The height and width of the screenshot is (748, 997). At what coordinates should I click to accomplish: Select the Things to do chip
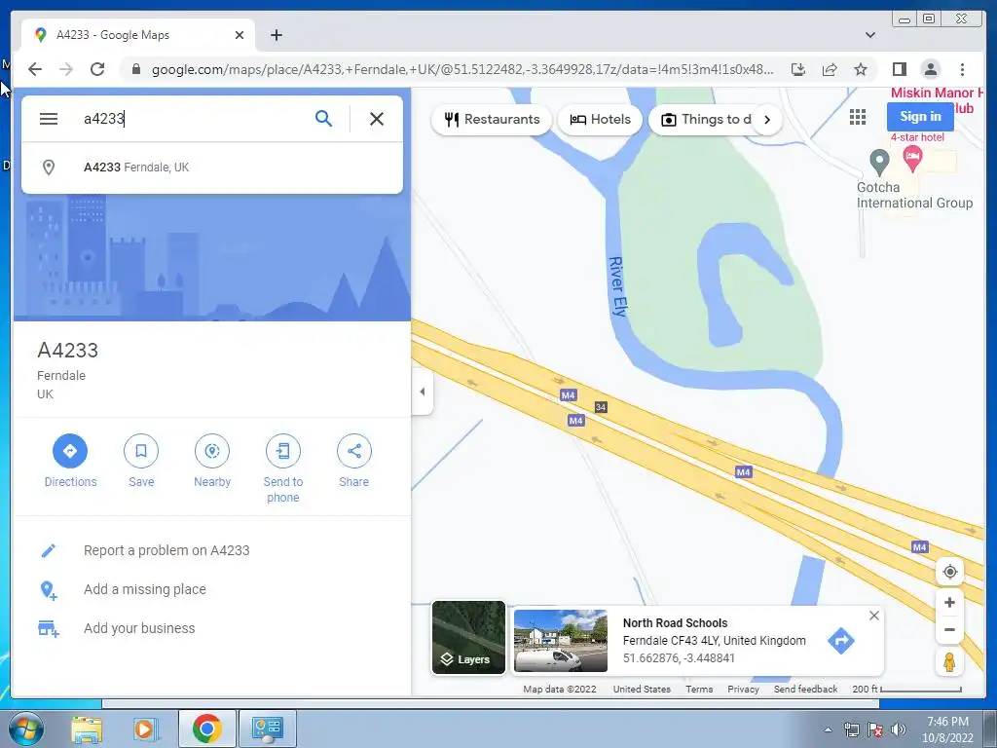(x=706, y=120)
